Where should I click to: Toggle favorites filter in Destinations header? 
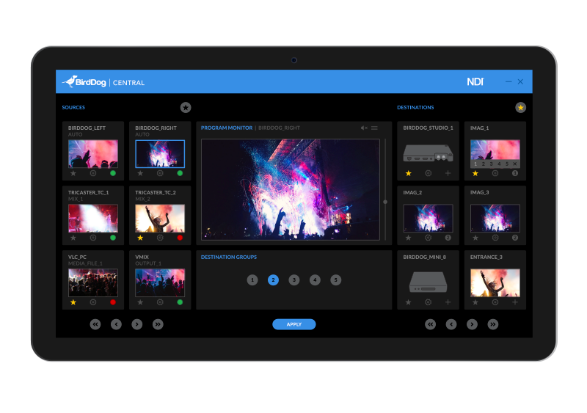pyautogui.click(x=520, y=107)
